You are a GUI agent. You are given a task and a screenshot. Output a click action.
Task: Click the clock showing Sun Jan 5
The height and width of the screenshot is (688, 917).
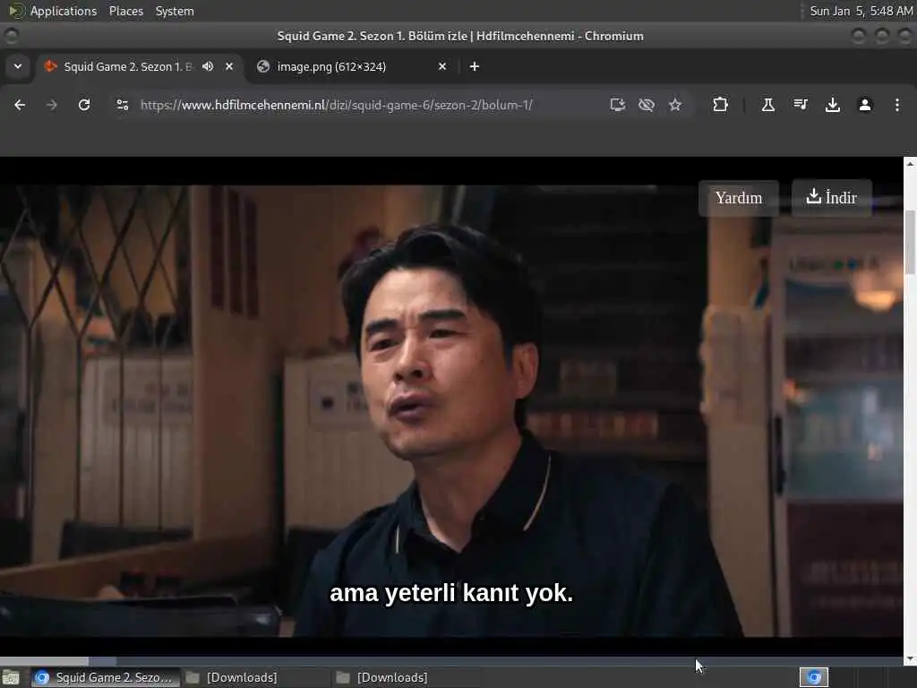tap(861, 11)
